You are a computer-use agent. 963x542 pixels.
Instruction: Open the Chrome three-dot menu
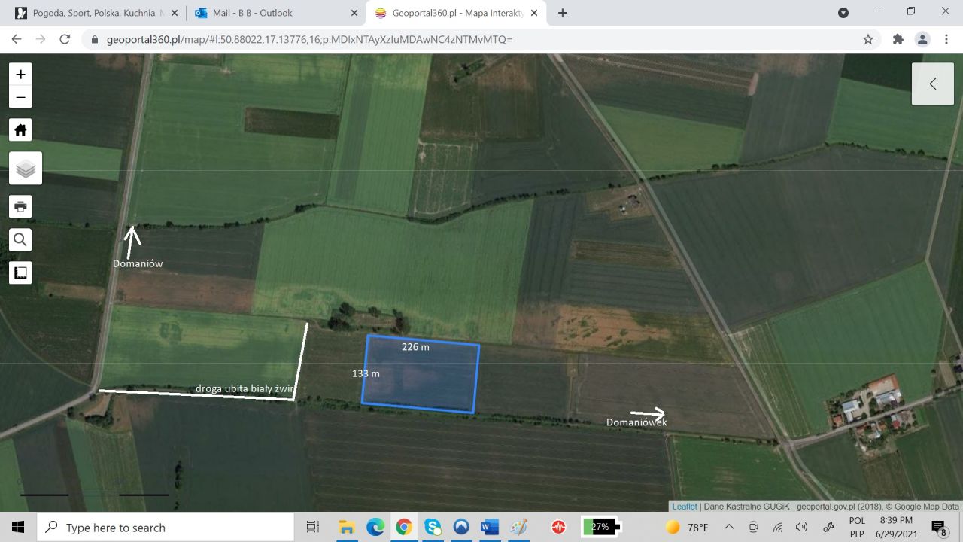(x=946, y=39)
